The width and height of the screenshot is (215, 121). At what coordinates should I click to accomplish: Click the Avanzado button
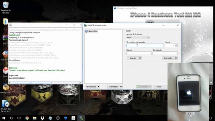click(x=169, y=58)
